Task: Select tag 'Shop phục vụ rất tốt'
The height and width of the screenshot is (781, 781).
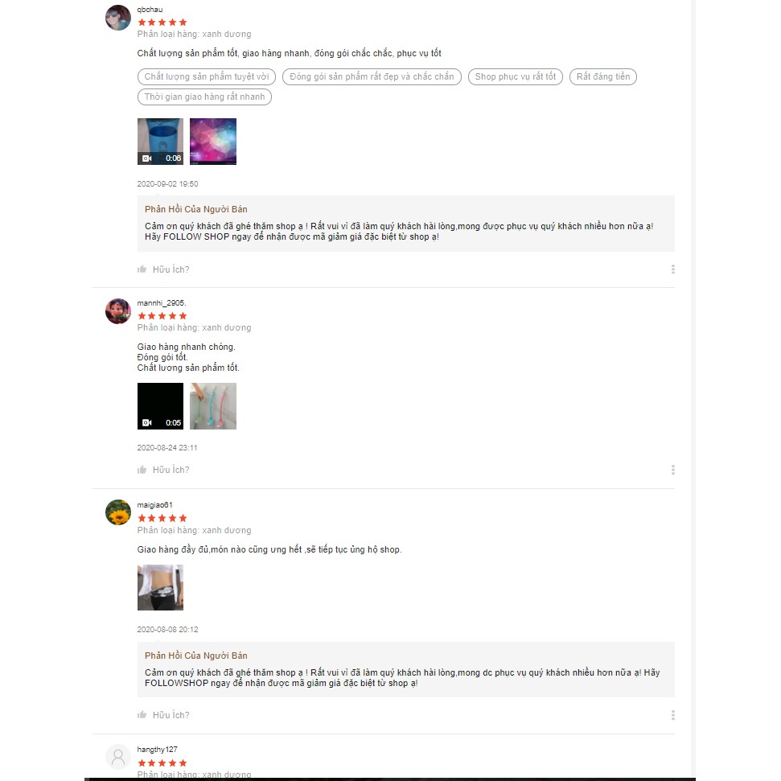Action: 516,76
